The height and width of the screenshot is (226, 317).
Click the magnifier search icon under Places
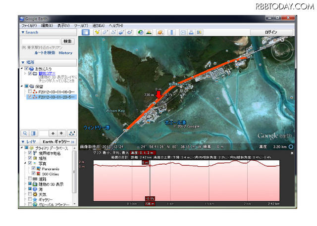pos(25,134)
